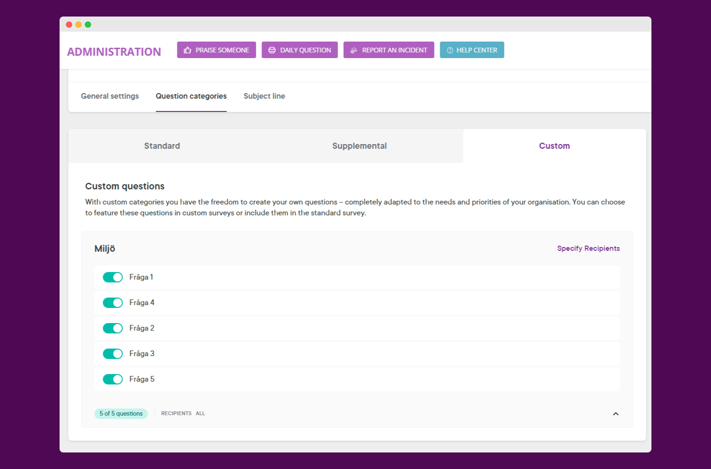Screen dimensions: 711x469
Task: Click the question mark icon on Help Center
Action: (450, 50)
